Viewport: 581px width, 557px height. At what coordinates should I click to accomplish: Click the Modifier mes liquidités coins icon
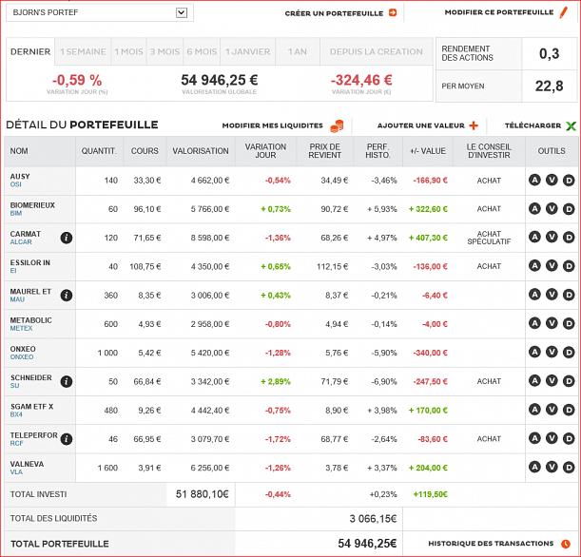point(337,125)
